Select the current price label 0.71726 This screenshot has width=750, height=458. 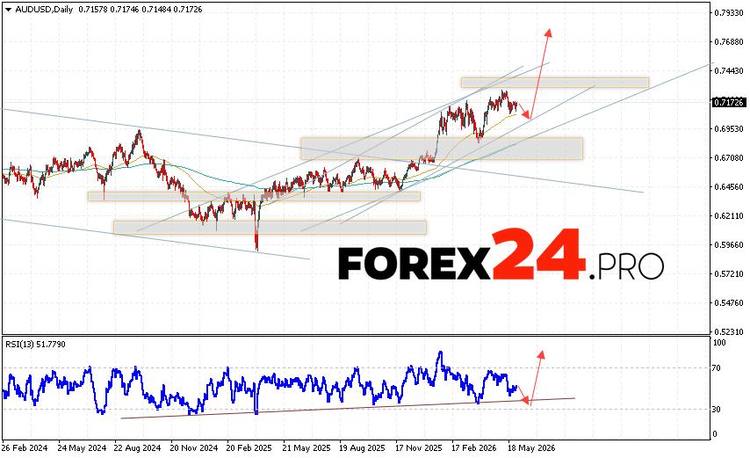(x=728, y=103)
